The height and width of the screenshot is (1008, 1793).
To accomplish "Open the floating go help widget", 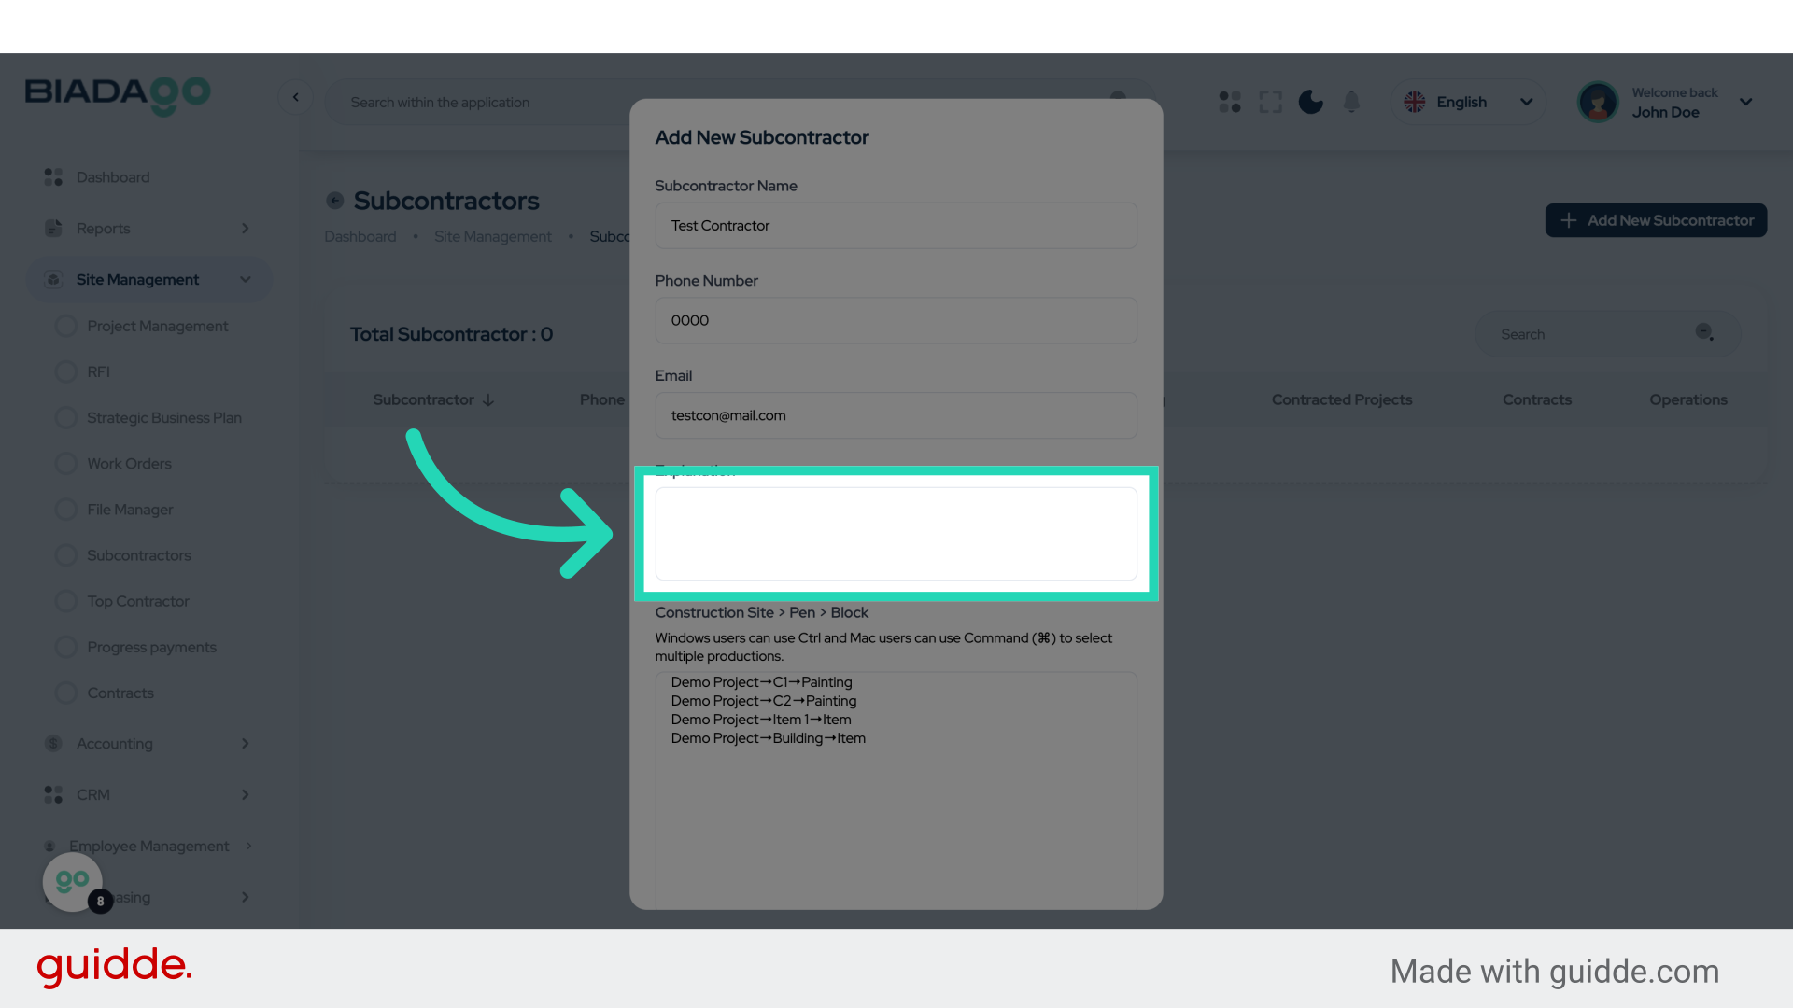I will point(73,881).
